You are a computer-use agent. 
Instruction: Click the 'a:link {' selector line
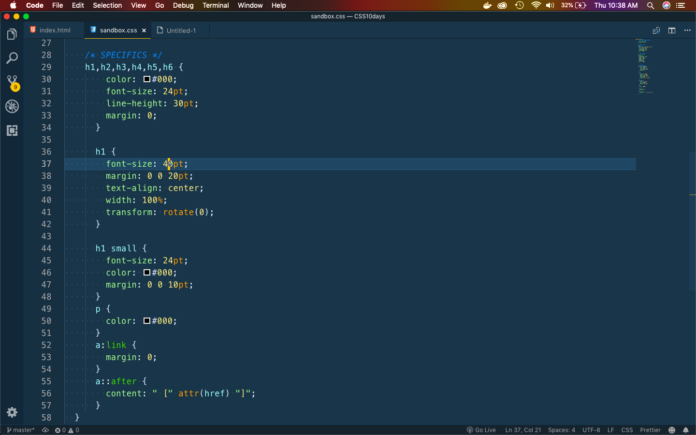point(116,345)
